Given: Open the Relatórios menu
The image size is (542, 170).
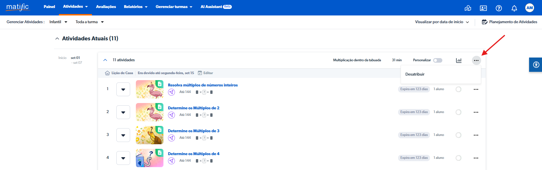Looking at the screenshot, I should pos(135,7).
